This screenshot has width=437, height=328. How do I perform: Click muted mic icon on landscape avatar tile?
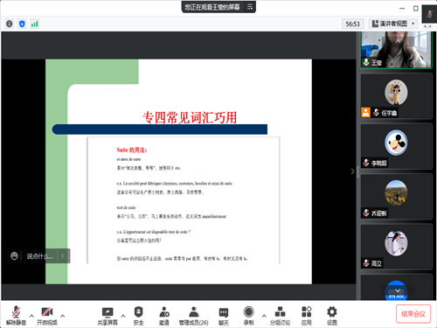pyautogui.click(x=366, y=213)
